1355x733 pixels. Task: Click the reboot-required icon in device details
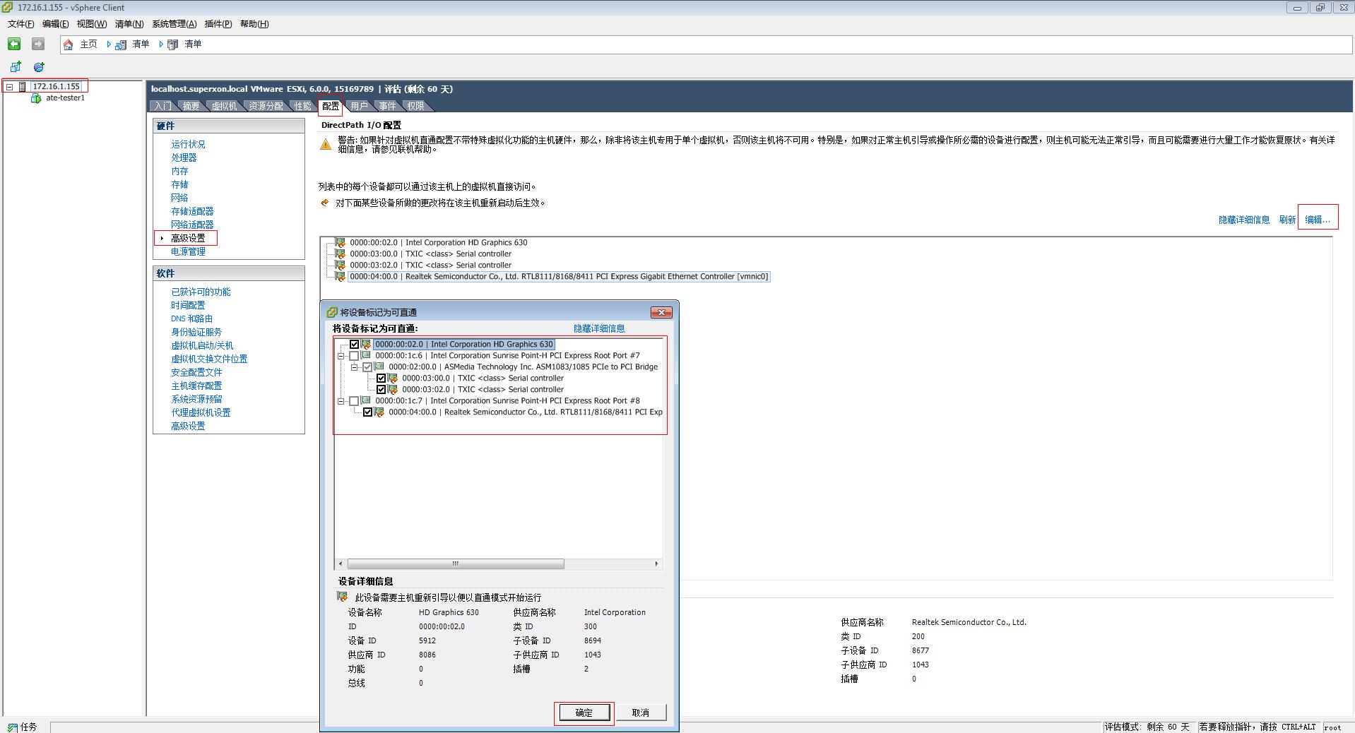pyautogui.click(x=343, y=597)
